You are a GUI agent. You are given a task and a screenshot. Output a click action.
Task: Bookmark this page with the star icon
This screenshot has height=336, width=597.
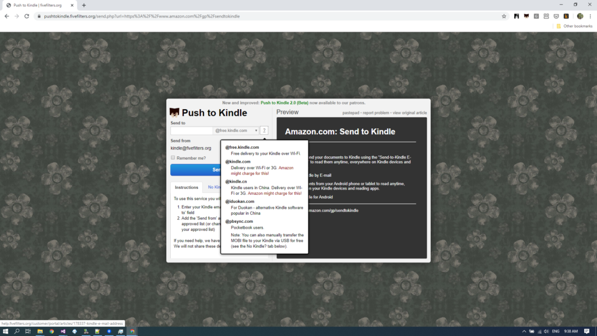click(x=504, y=16)
